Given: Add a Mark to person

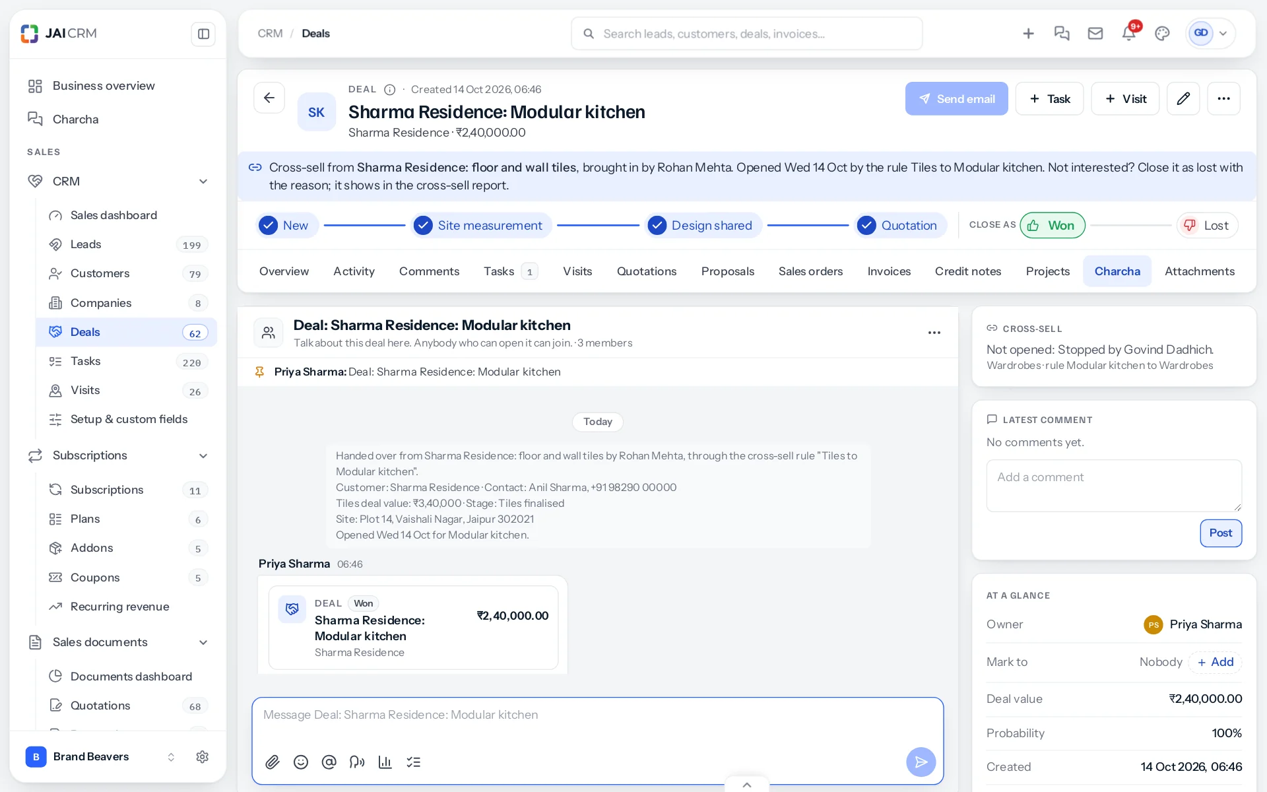Looking at the screenshot, I should [1216, 662].
